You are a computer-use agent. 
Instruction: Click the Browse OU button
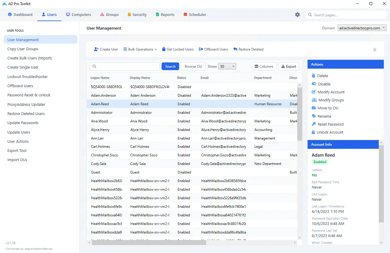(193, 67)
